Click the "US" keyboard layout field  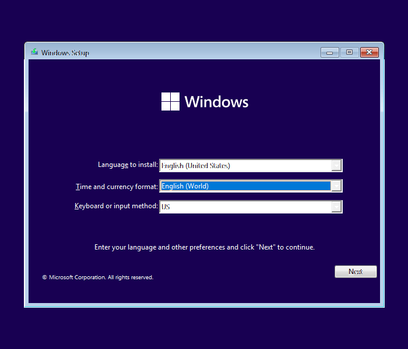coord(245,207)
